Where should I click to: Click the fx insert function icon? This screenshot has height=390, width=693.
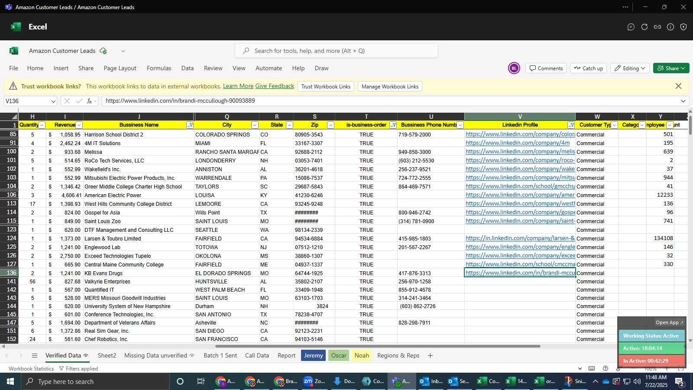tap(89, 101)
